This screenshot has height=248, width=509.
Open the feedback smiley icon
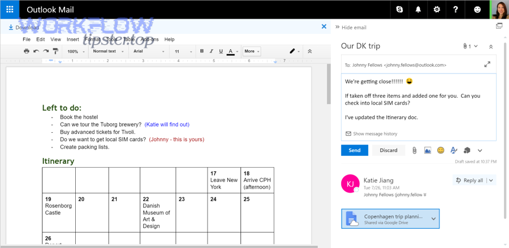[x=477, y=10]
